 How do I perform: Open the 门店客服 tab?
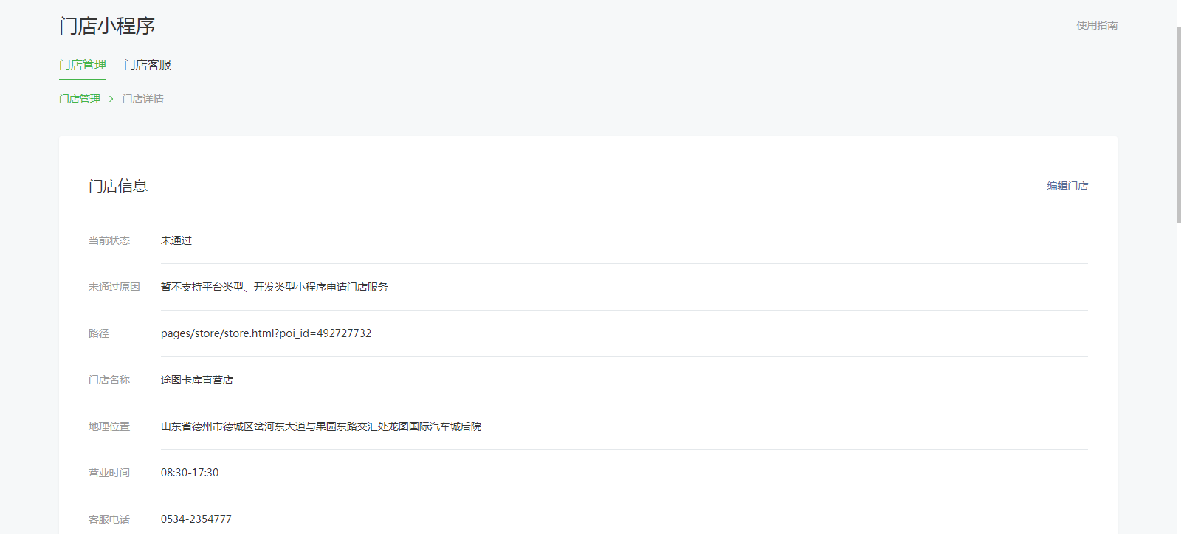coord(148,65)
